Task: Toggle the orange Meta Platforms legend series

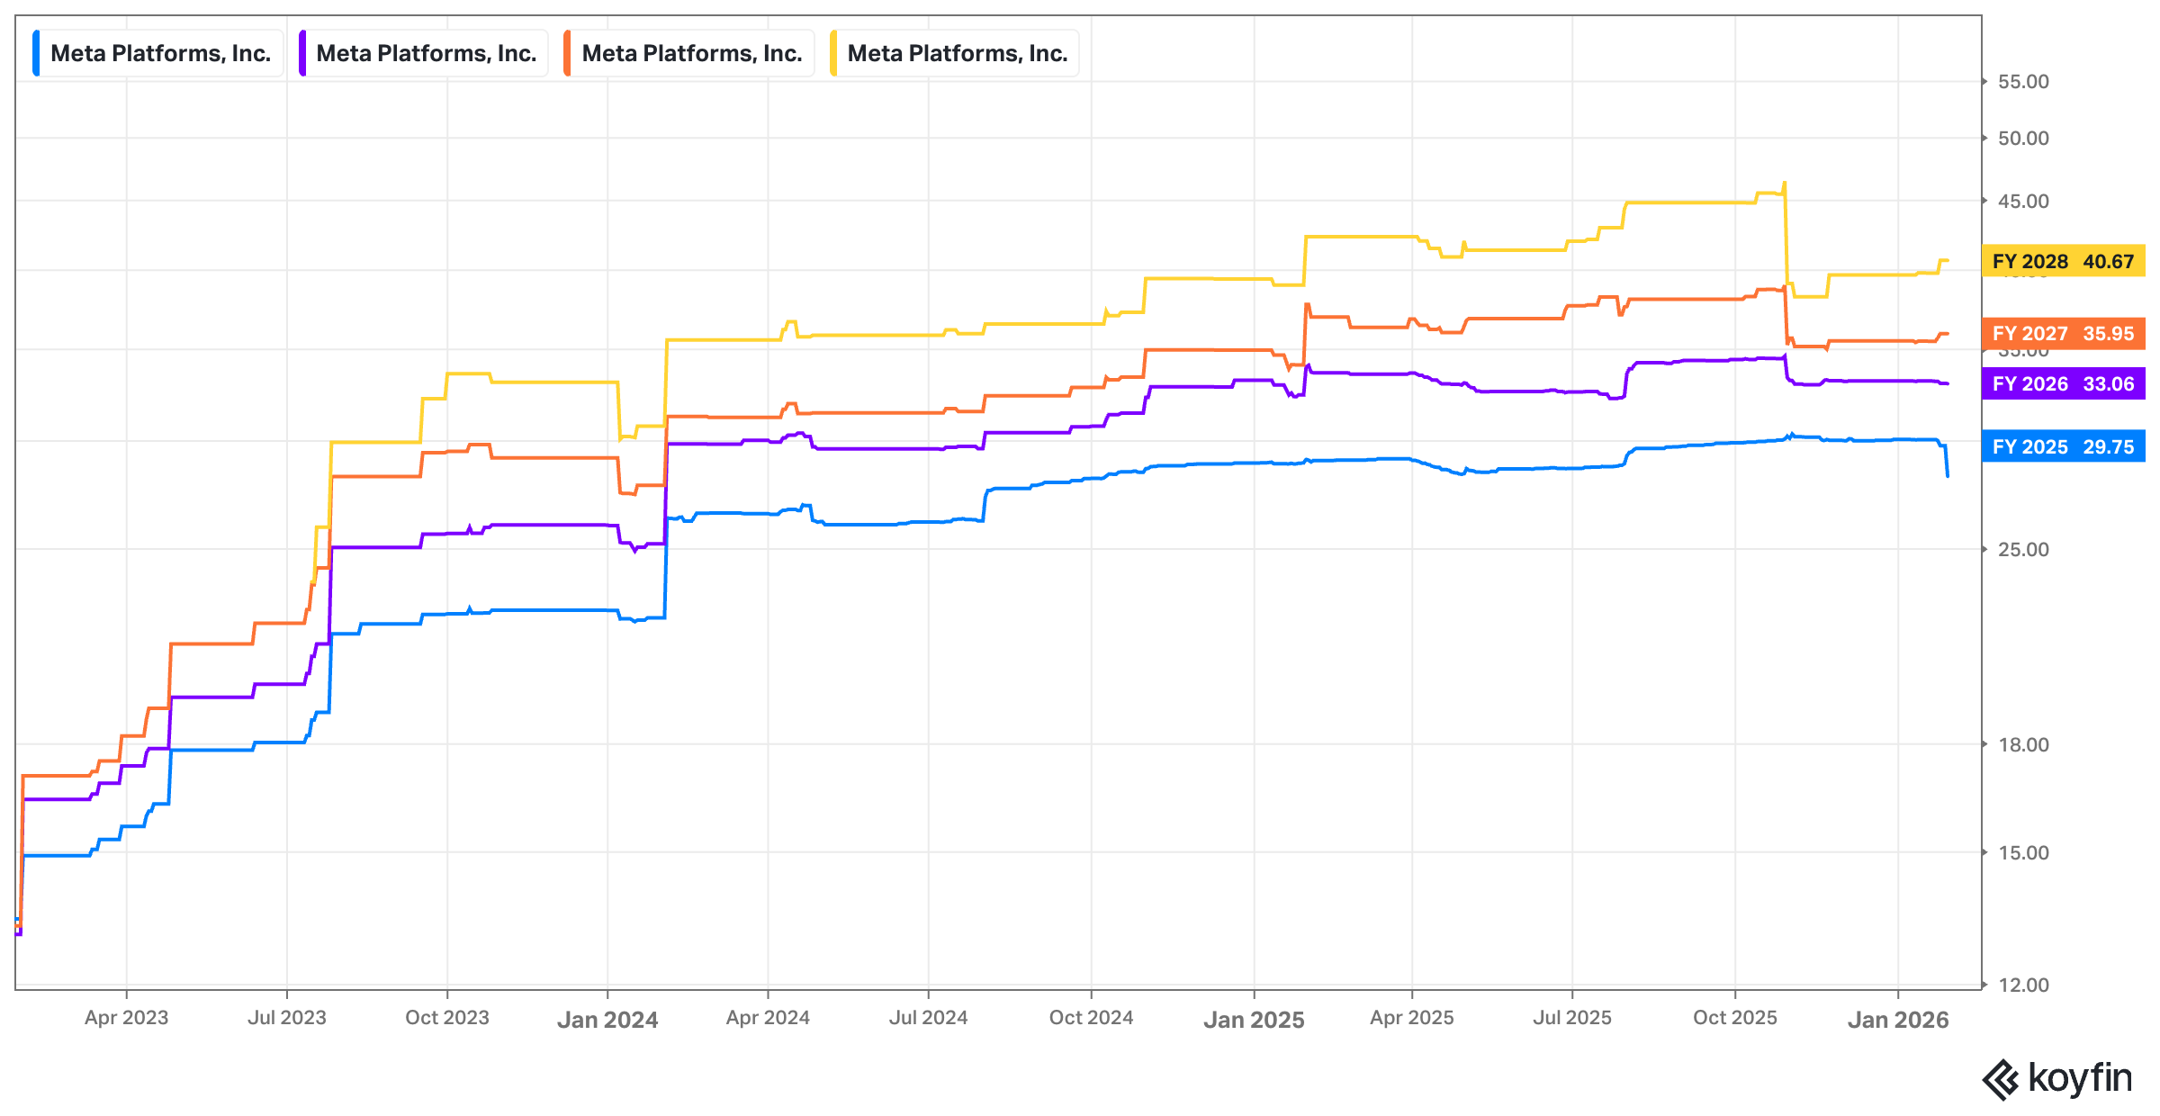Action: pos(692,53)
